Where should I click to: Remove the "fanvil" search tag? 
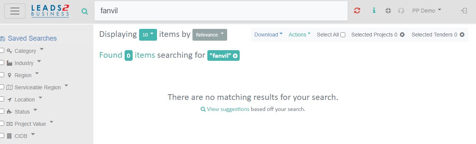point(236,56)
